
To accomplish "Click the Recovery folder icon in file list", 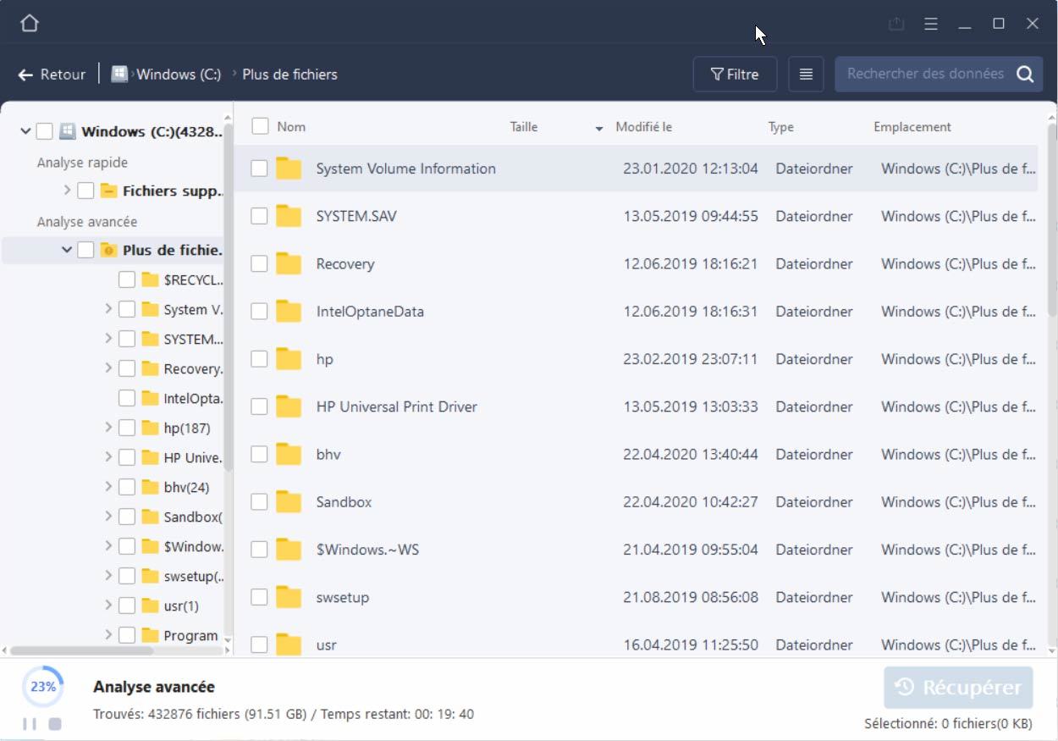I will tap(289, 263).
